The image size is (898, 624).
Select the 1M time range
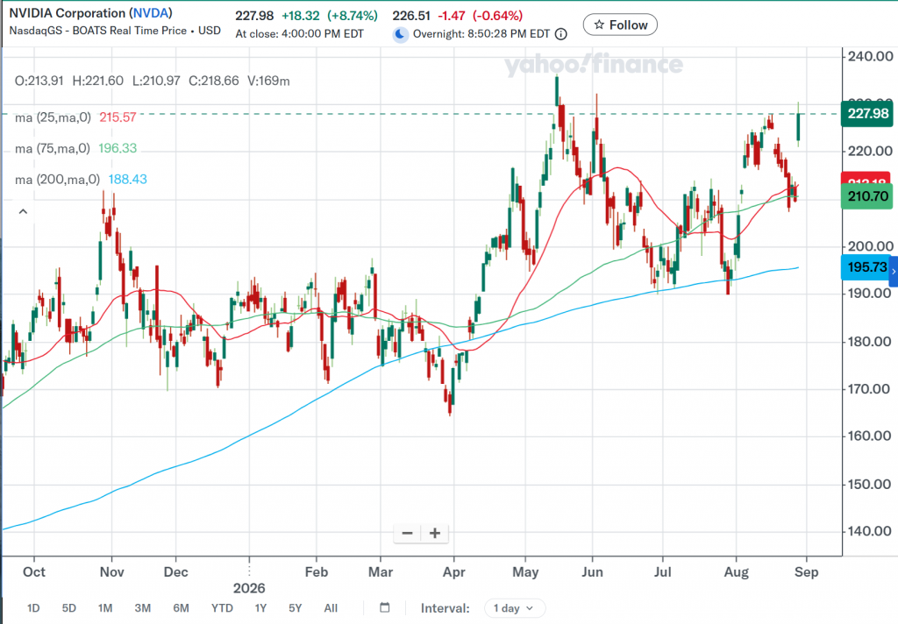105,608
